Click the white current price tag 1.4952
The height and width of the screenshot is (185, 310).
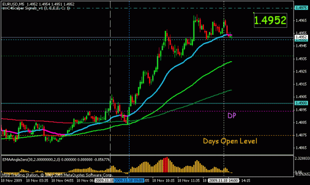301,37
